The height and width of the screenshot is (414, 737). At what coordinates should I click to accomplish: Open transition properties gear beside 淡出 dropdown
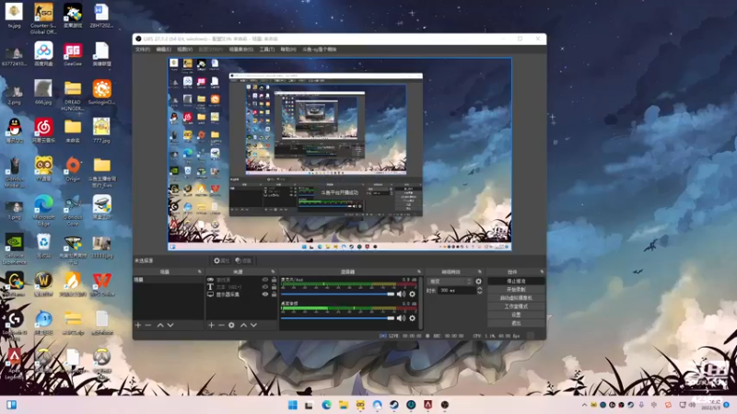coord(478,282)
